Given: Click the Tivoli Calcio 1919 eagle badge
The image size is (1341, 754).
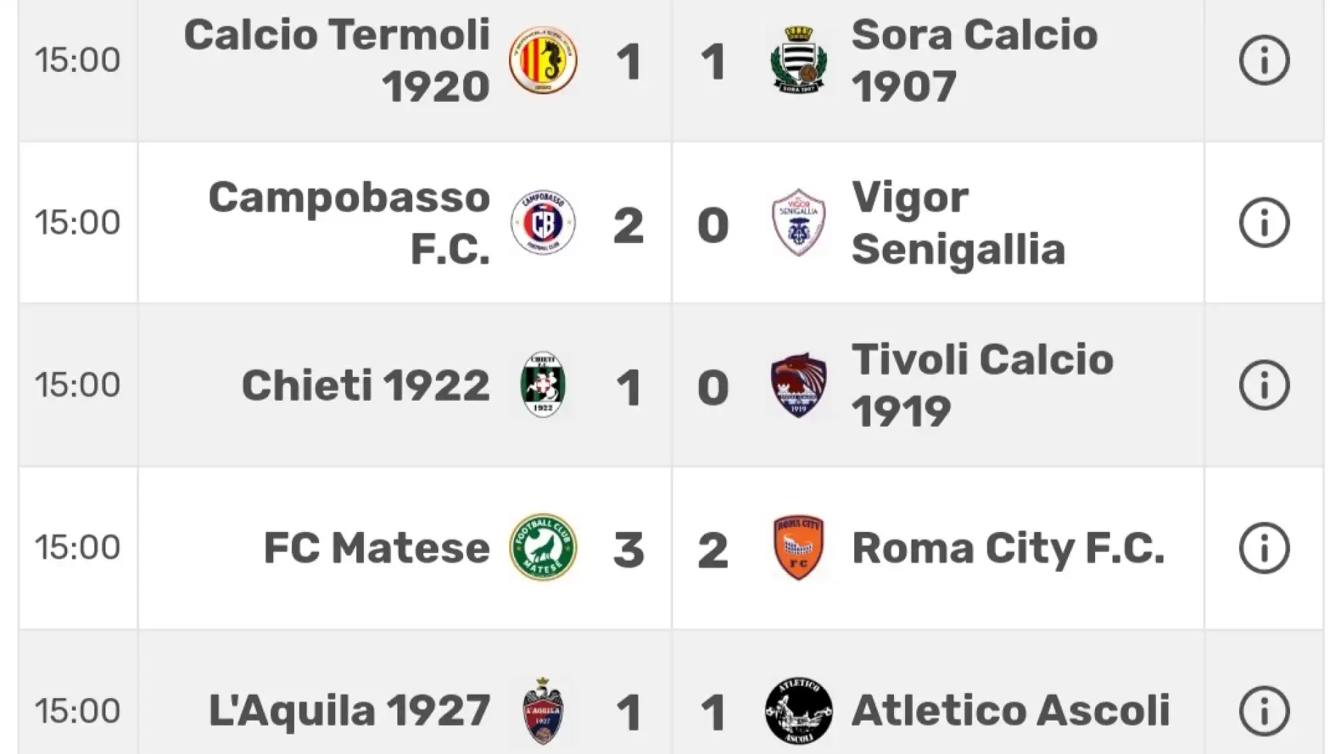Looking at the screenshot, I should click(799, 385).
